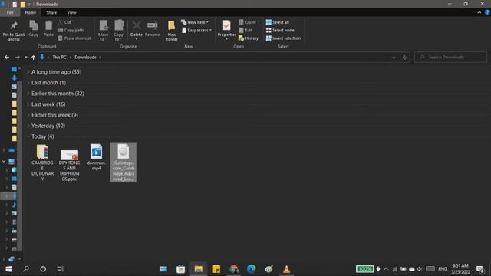This screenshot has width=491, height=276.
Task: Click Paste shortcut in ribbon
Action: pos(74,38)
